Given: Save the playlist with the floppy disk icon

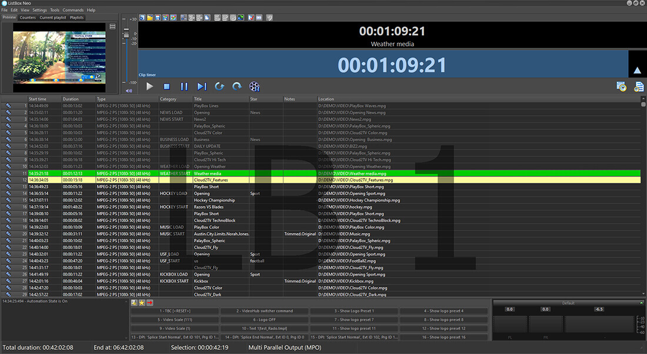Looking at the screenshot, I should click(158, 18).
